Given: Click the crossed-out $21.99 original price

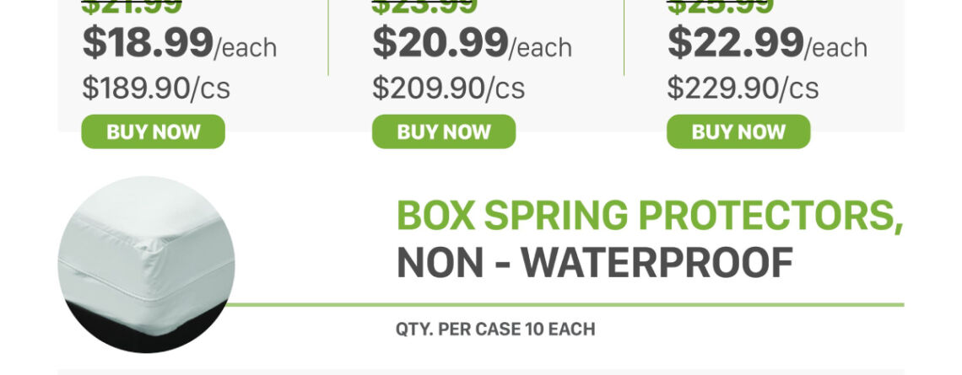Looking at the screenshot, I should pos(132,7).
